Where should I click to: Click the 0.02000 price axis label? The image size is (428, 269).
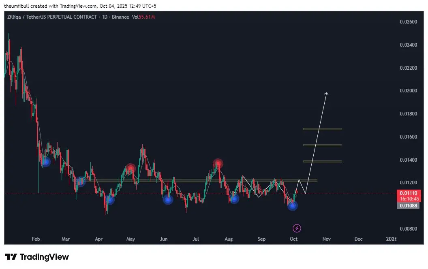[x=409, y=91]
